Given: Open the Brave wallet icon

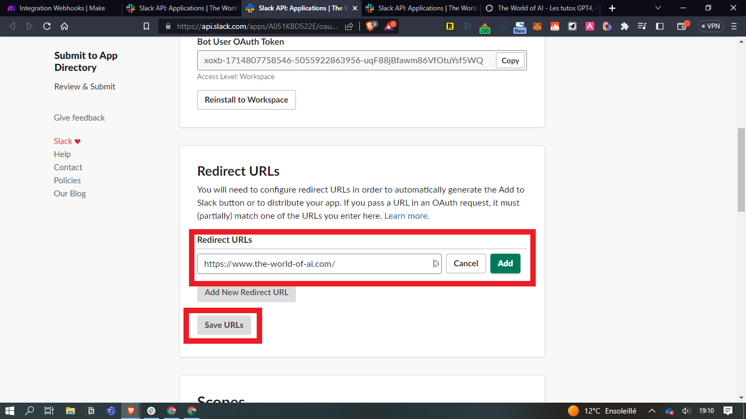Looking at the screenshot, I should (682, 26).
